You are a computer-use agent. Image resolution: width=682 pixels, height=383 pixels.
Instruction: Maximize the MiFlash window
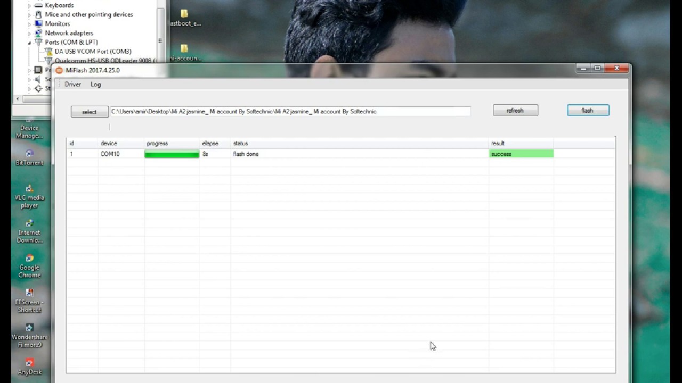click(x=597, y=68)
